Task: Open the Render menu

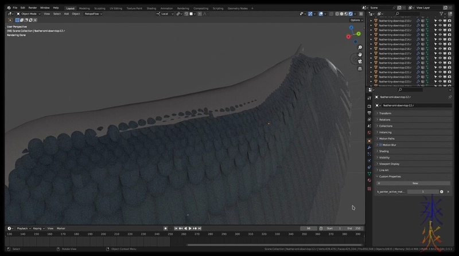Action: click(33, 7)
